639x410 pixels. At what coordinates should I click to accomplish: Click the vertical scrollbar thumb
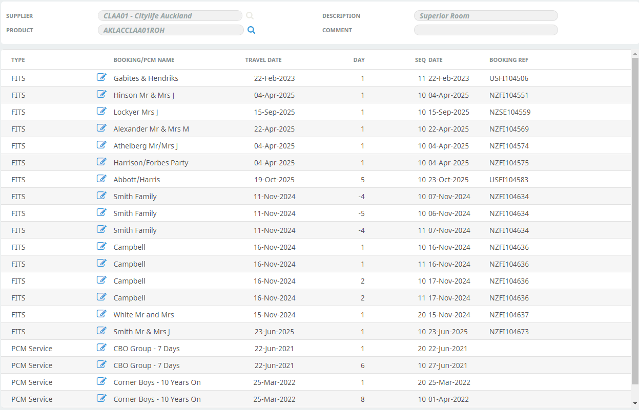[635, 220]
